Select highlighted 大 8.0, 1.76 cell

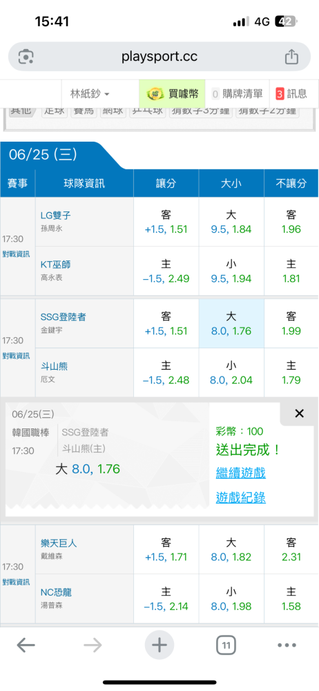(x=231, y=323)
